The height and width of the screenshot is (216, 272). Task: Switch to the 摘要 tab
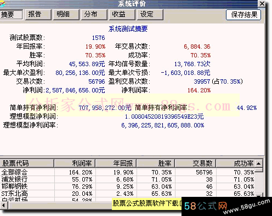point(11,14)
